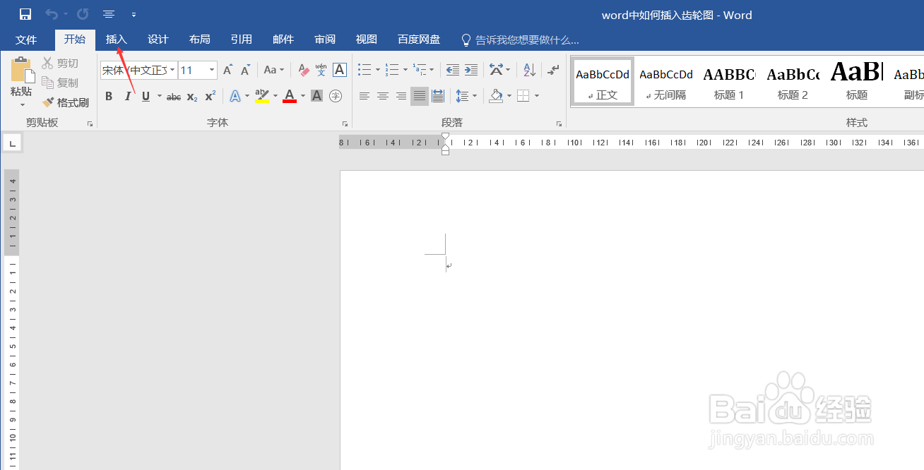Apply strikethrough (abc) formatting
Viewport: 924px width, 470px height.
click(x=174, y=96)
